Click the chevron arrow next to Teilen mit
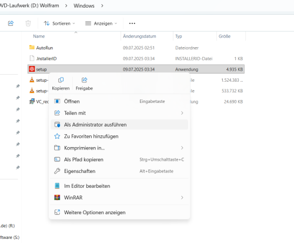The width and height of the screenshot is (294, 243). (x=182, y=113)
